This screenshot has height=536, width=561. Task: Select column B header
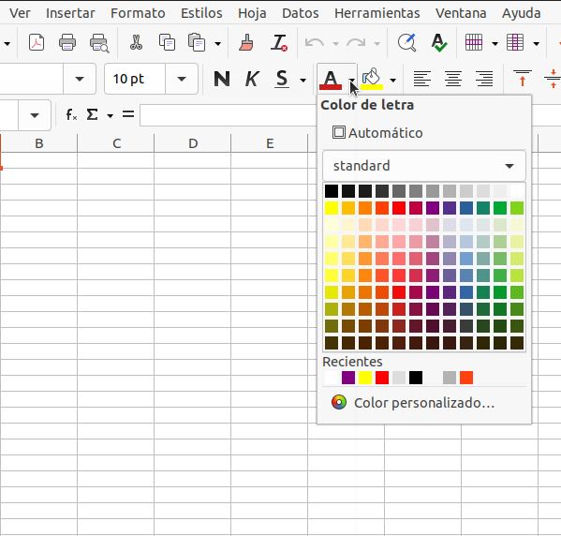(39, 143)
